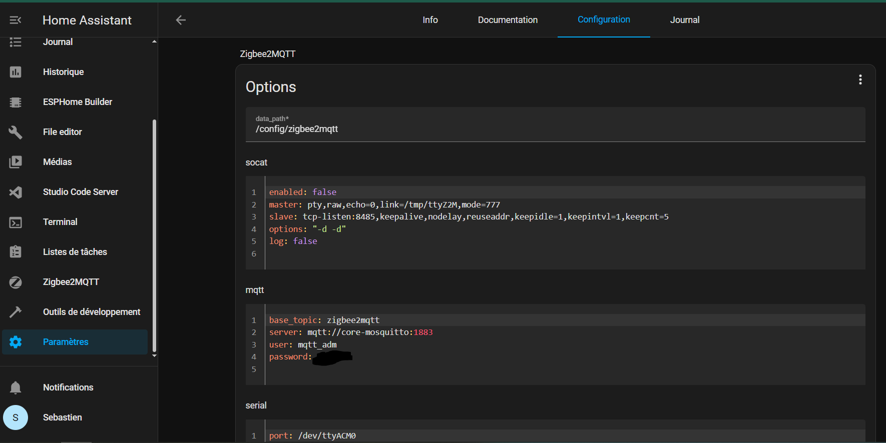This screenshot has height=443, width=886.
Task: Click the socat 'options: "-d -d"' line
Action: click(x=565, y=229)
